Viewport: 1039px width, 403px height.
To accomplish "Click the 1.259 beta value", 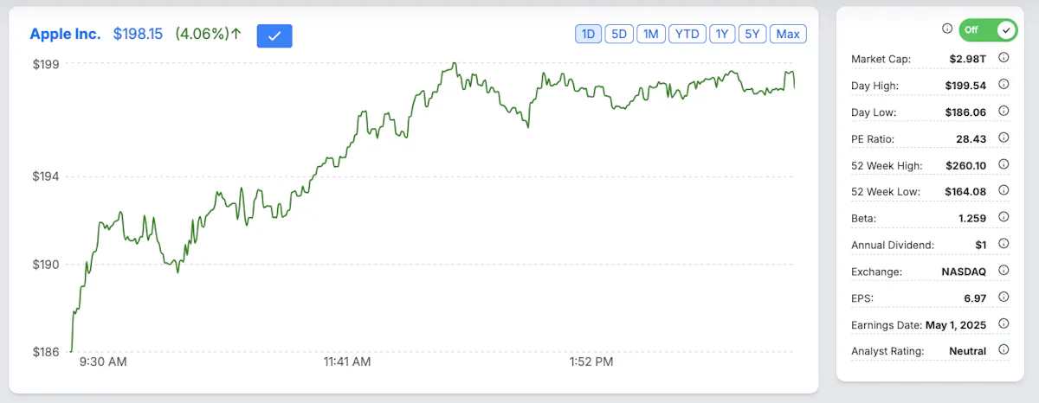I will click(971, 218).
